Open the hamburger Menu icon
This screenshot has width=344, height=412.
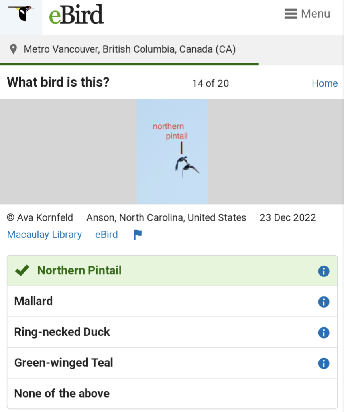(x=291, y=14)
